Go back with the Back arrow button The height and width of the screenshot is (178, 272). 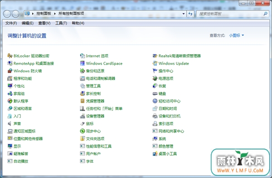7,14
